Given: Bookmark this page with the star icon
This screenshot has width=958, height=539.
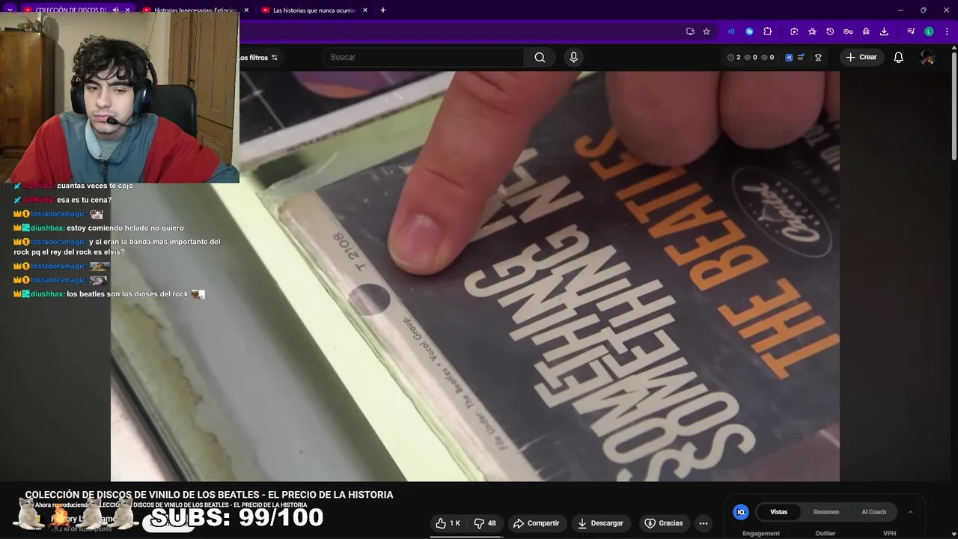Looking at the screenshot, I should 706,31.
